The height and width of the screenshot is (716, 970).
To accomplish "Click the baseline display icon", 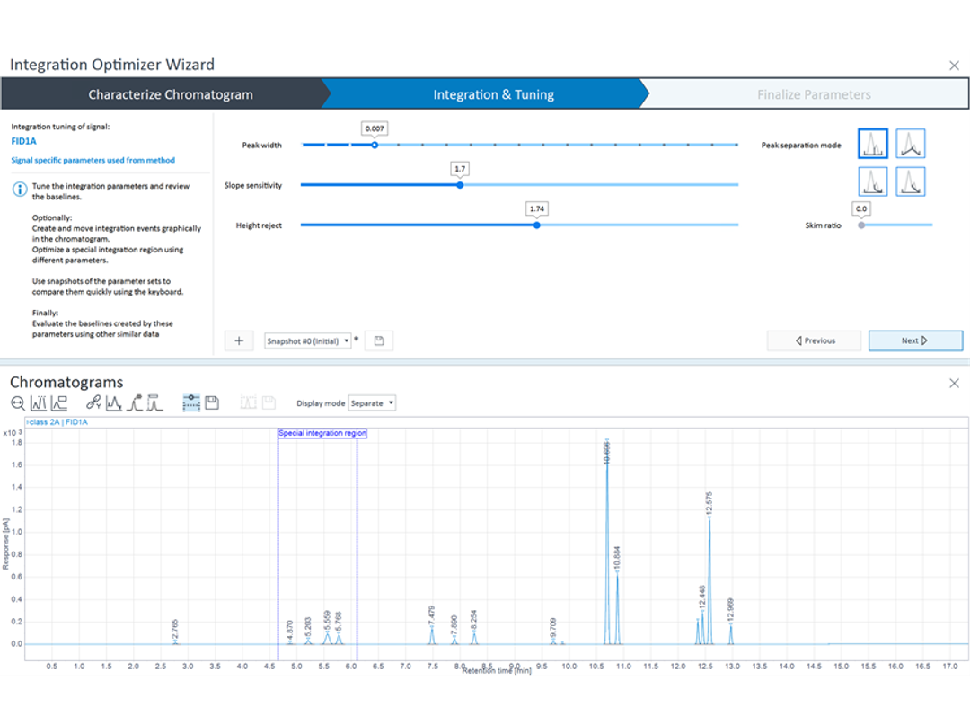I will click(x=58, y=402).
